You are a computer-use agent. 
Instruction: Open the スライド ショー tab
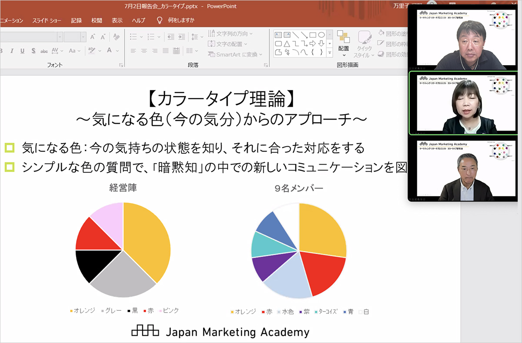coord(47,20)
